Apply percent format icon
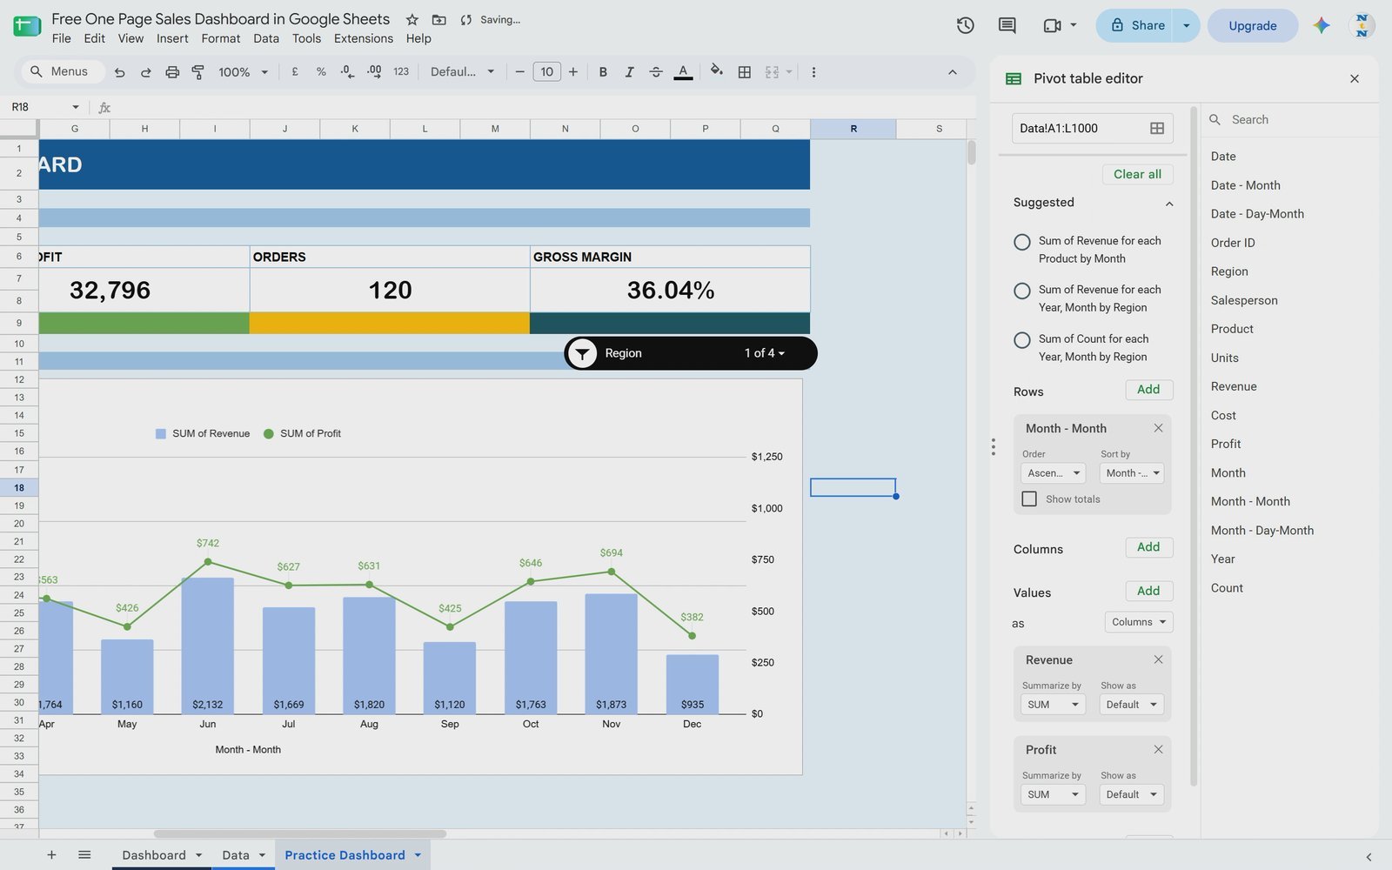1392x870 pixels. point(321,72)
